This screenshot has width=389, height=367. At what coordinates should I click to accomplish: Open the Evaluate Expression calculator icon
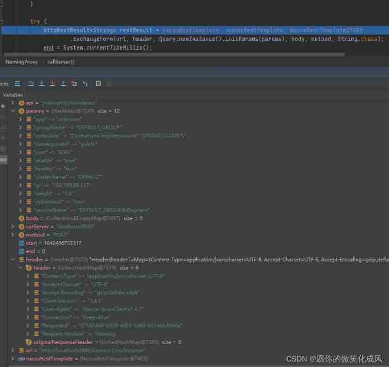(x=98, y=84)
